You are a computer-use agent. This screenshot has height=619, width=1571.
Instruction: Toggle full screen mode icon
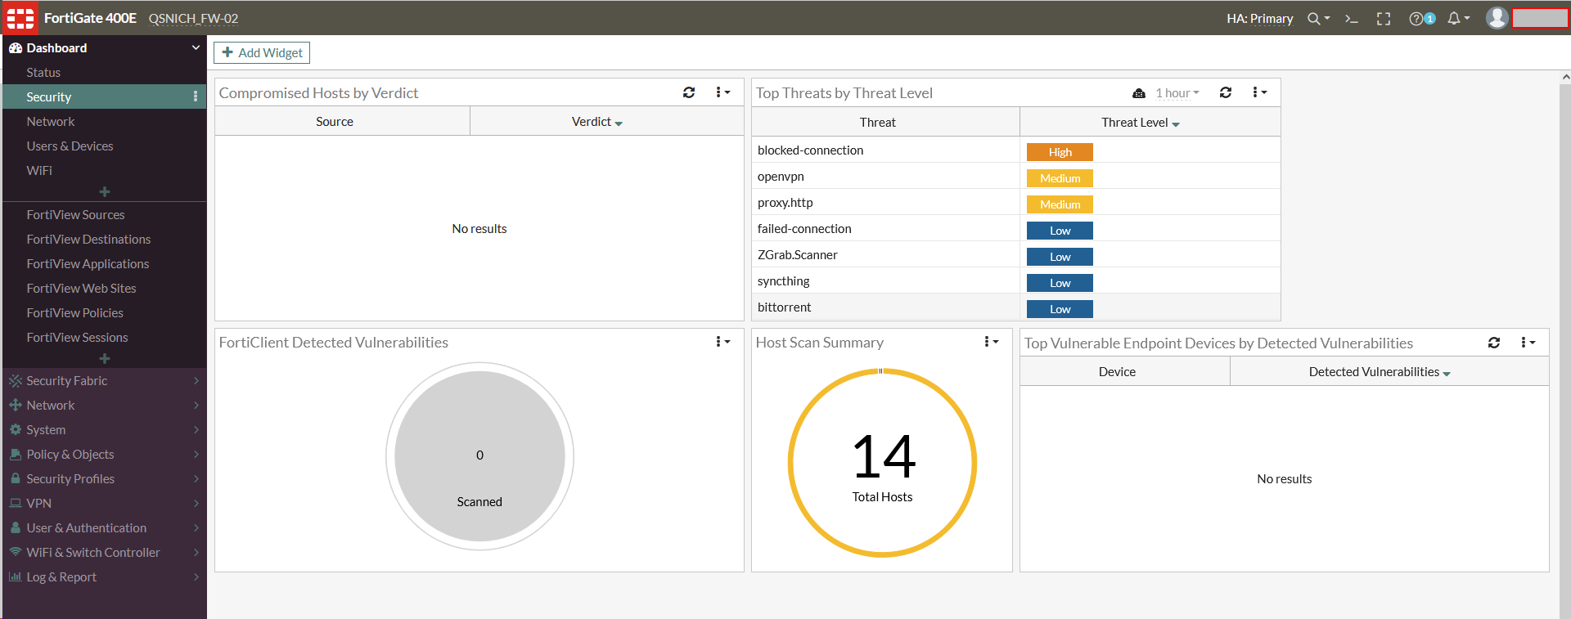click(x=1384, y=19)
